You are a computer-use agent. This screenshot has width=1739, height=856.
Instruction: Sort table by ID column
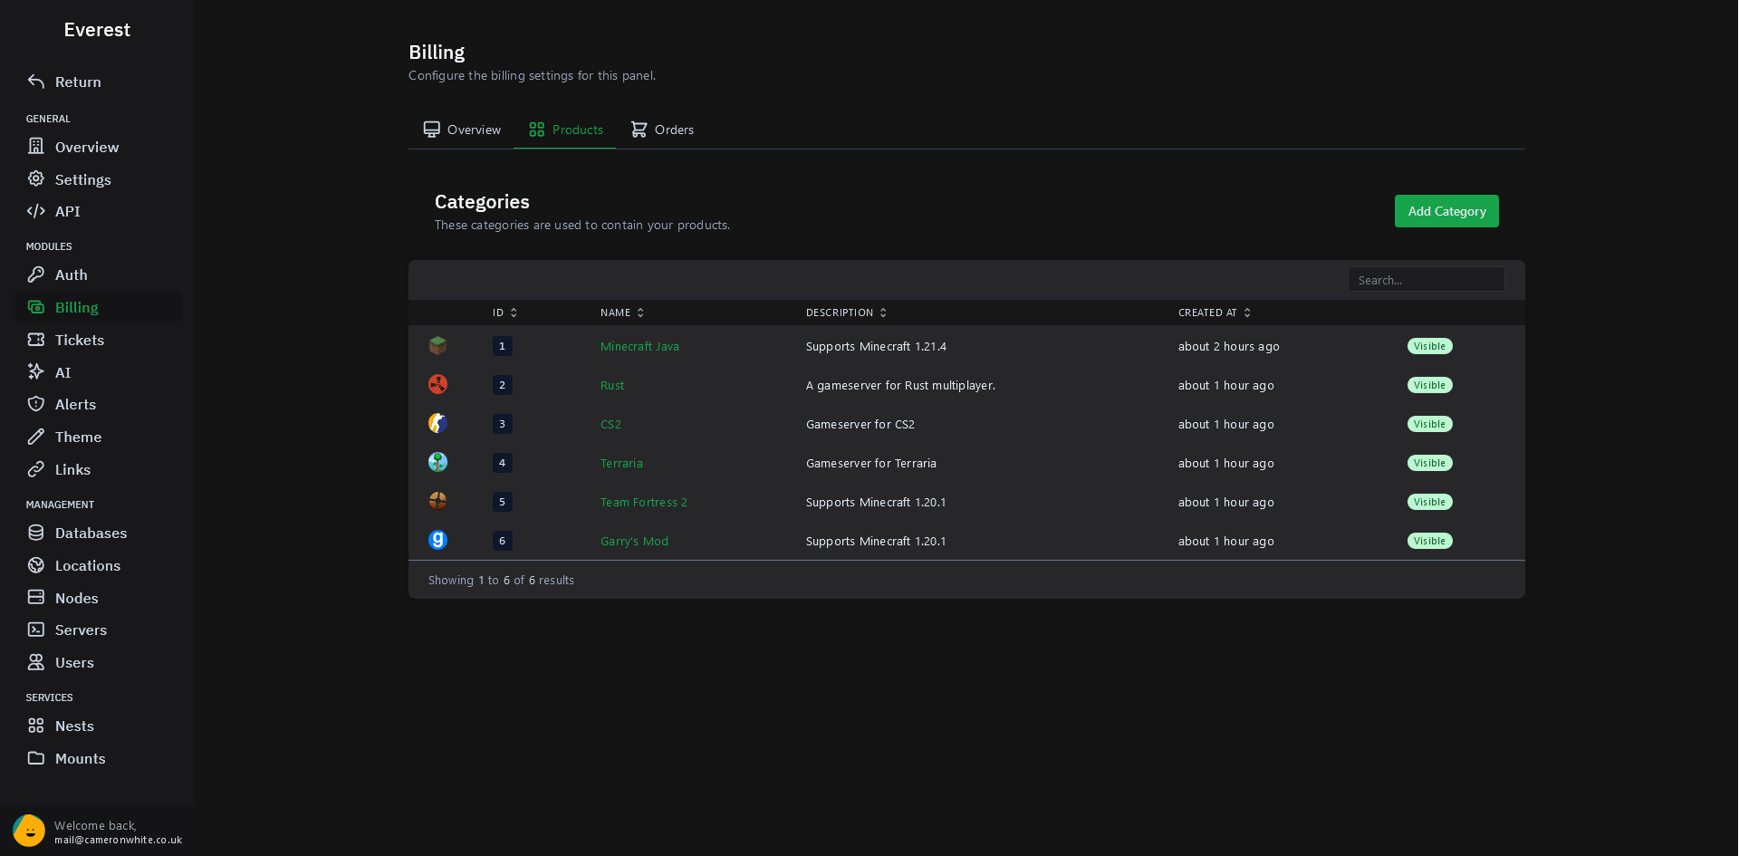(x=504, y=313)
